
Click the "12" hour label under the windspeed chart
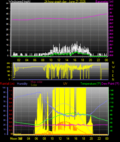click(59, 60)
